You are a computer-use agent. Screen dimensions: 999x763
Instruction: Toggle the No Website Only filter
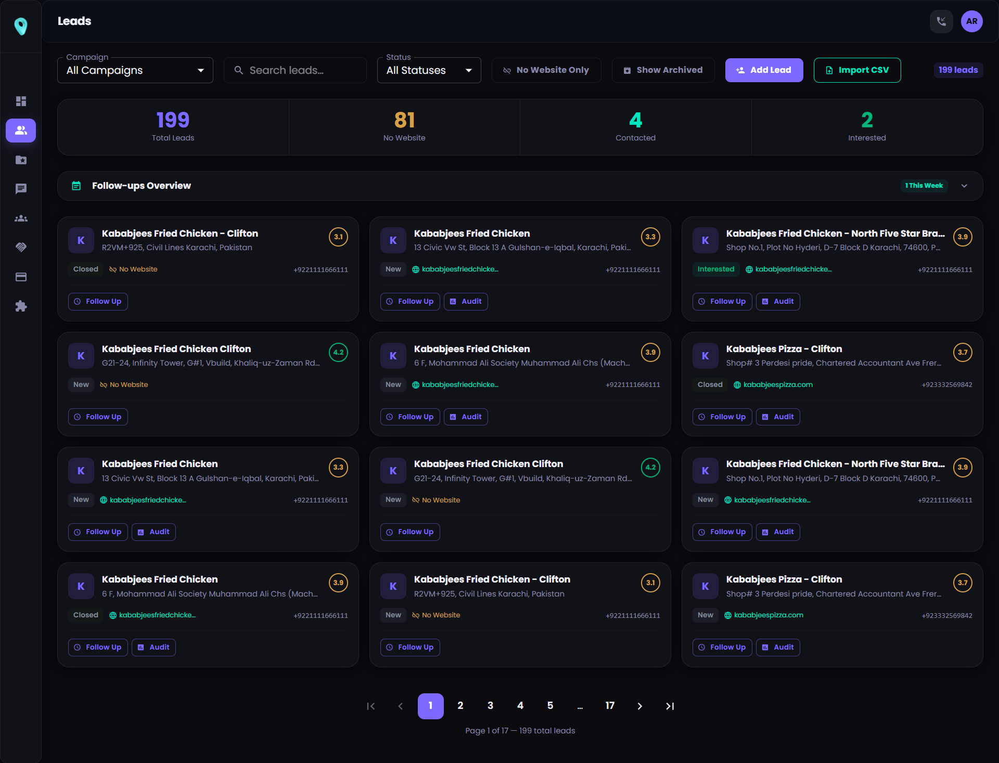pos(546,70)
